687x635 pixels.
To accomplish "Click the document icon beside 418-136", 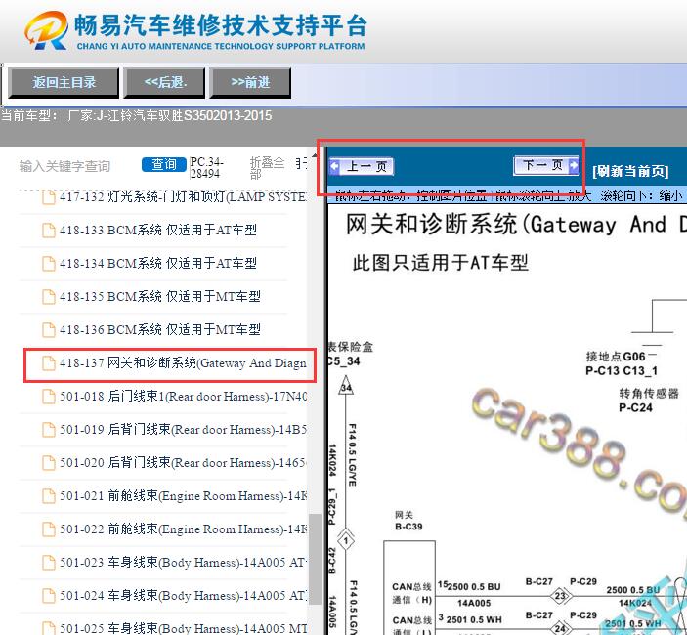I will pyautogui.click(x=48, y=330).
